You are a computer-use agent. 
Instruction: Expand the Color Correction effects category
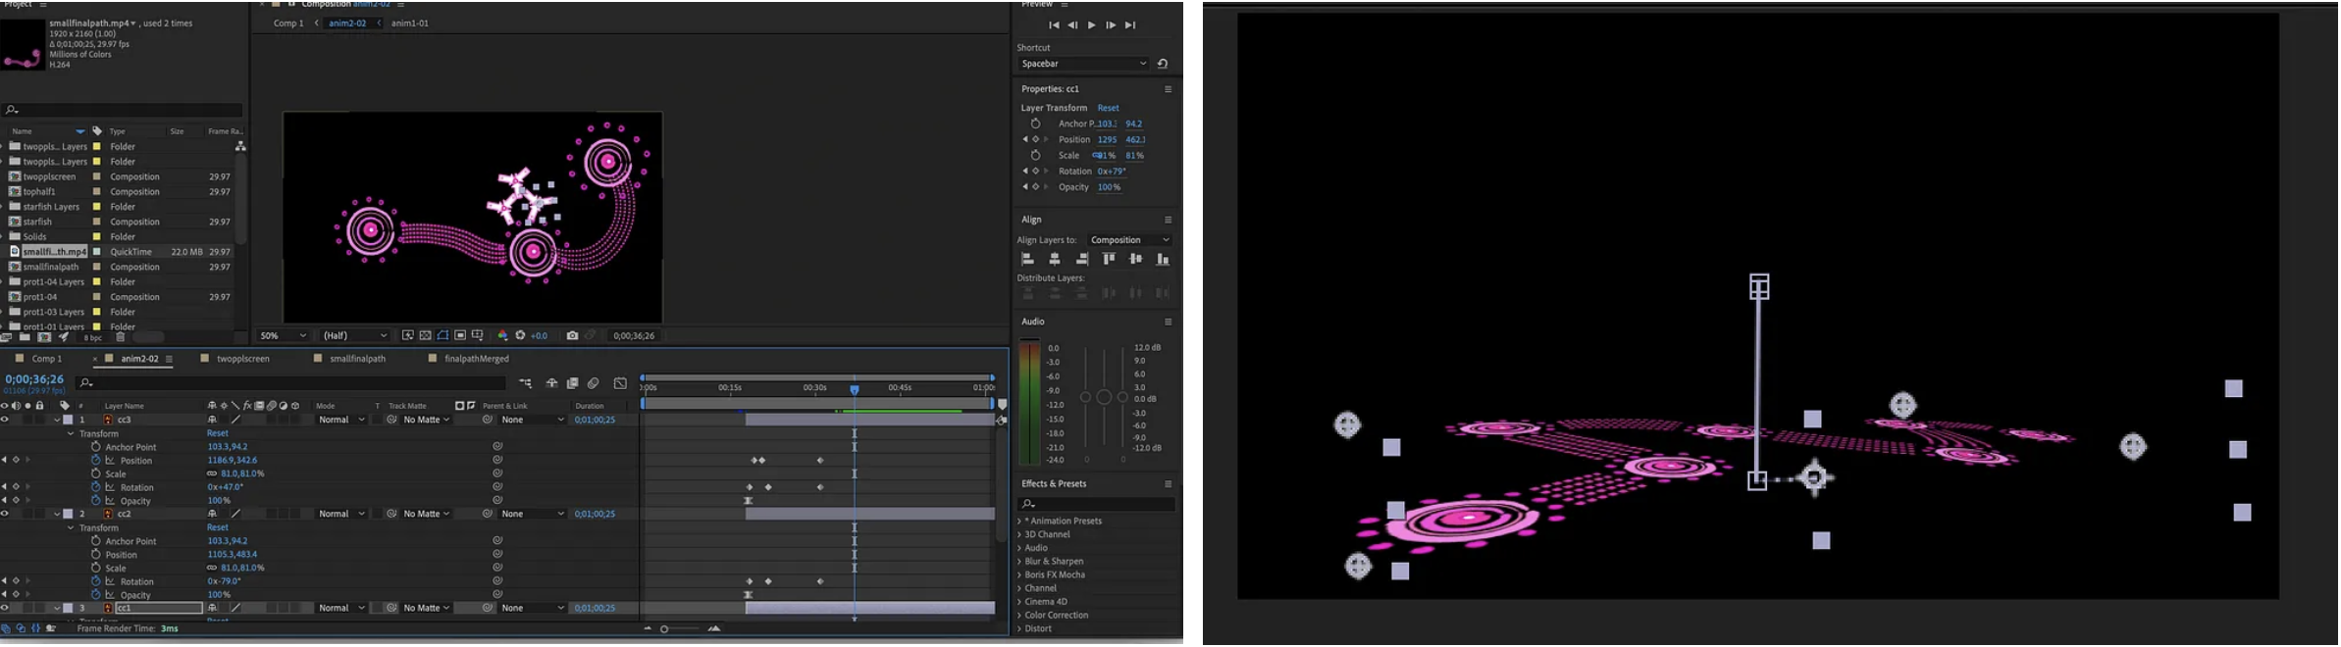click(1019, 615)
